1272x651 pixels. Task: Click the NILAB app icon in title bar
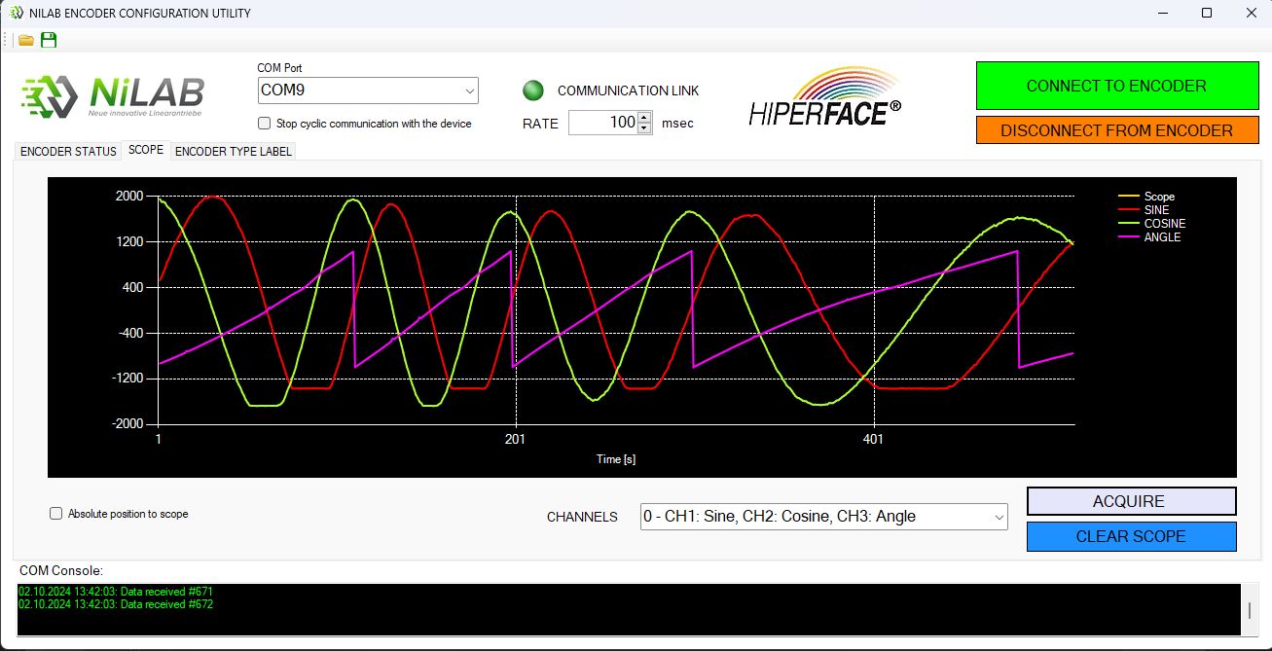(14, 13)
